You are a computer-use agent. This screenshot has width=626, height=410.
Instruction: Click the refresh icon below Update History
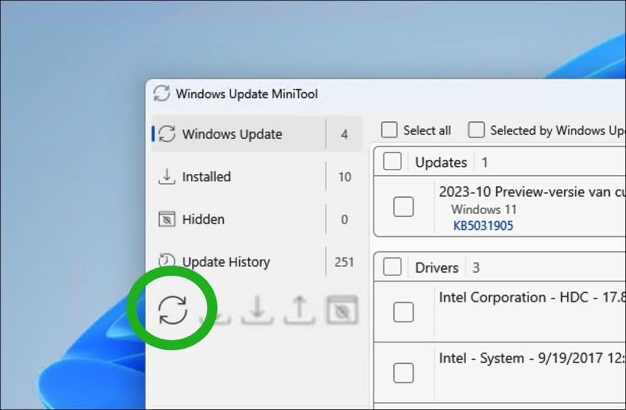click(x=172, y=309)
